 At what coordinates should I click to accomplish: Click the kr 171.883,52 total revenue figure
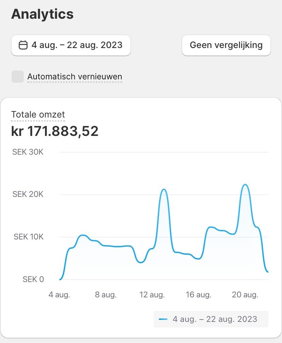pos(55,131)
